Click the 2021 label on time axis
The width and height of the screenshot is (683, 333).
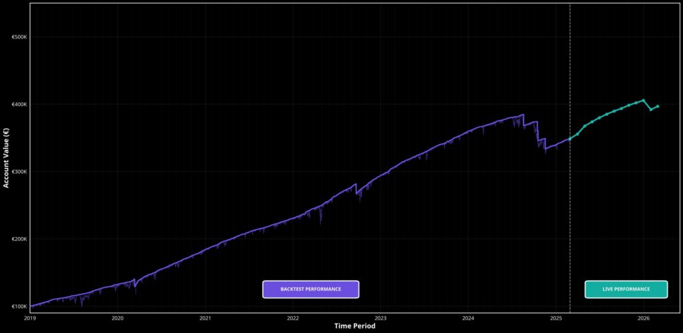[x=205, y=318]
